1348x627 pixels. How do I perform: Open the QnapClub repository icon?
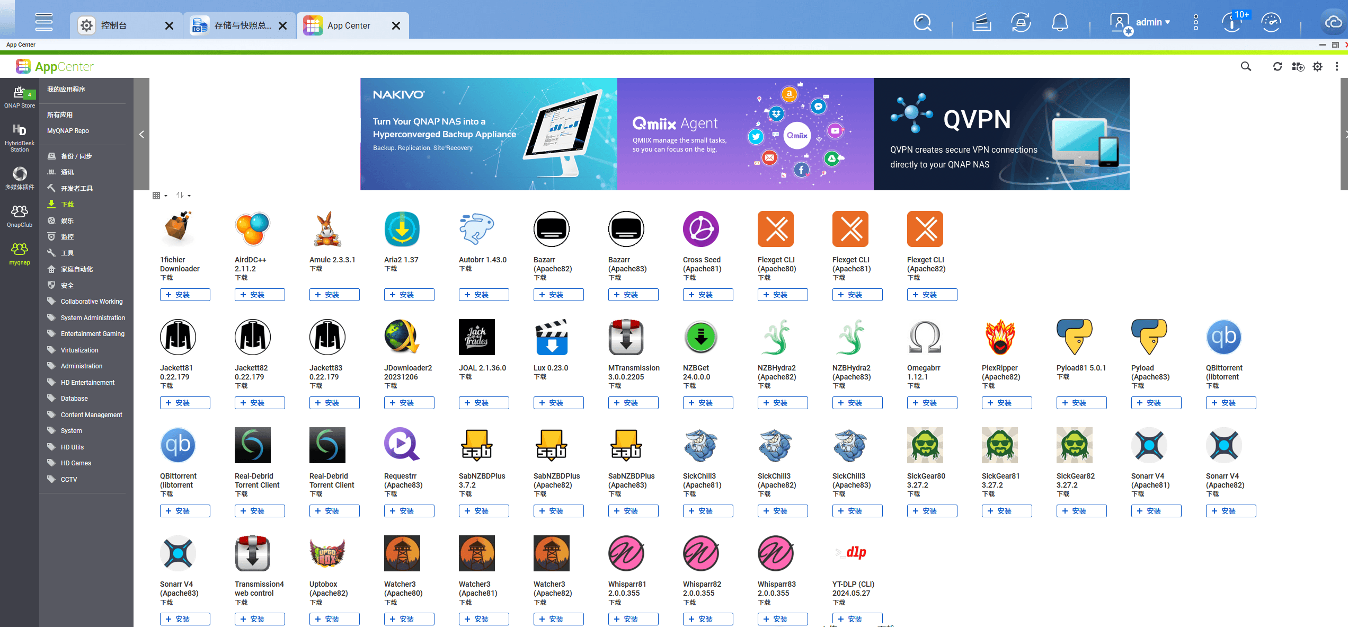click(20, 216)
